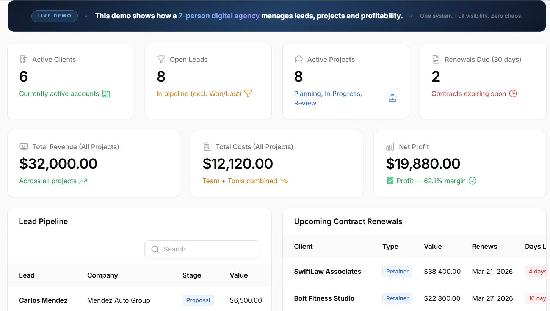Click the Proposal badge for Carlos Mendez

[x=198, y=300]
